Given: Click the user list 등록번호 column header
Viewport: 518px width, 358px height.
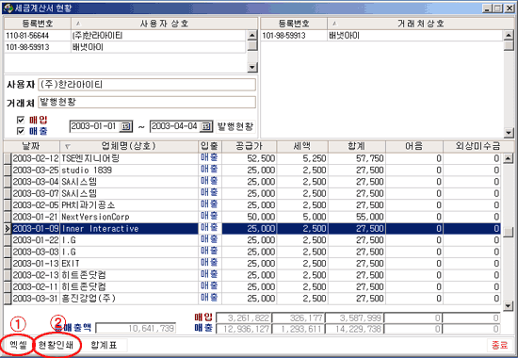Looking at the screenshot, I should pyautogui.click(x=38, y=24).
